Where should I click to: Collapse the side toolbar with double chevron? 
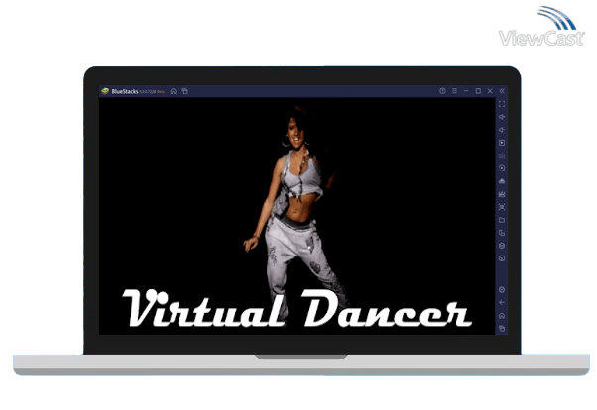(502, 91)
